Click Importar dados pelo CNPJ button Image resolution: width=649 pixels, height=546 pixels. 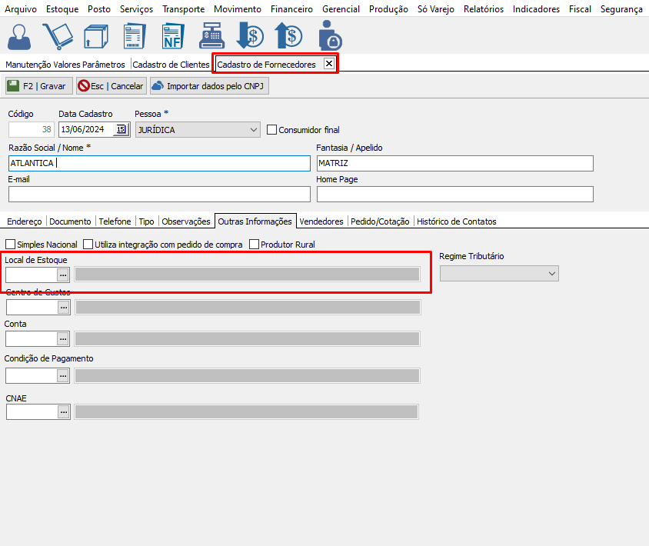pos(209,86)
